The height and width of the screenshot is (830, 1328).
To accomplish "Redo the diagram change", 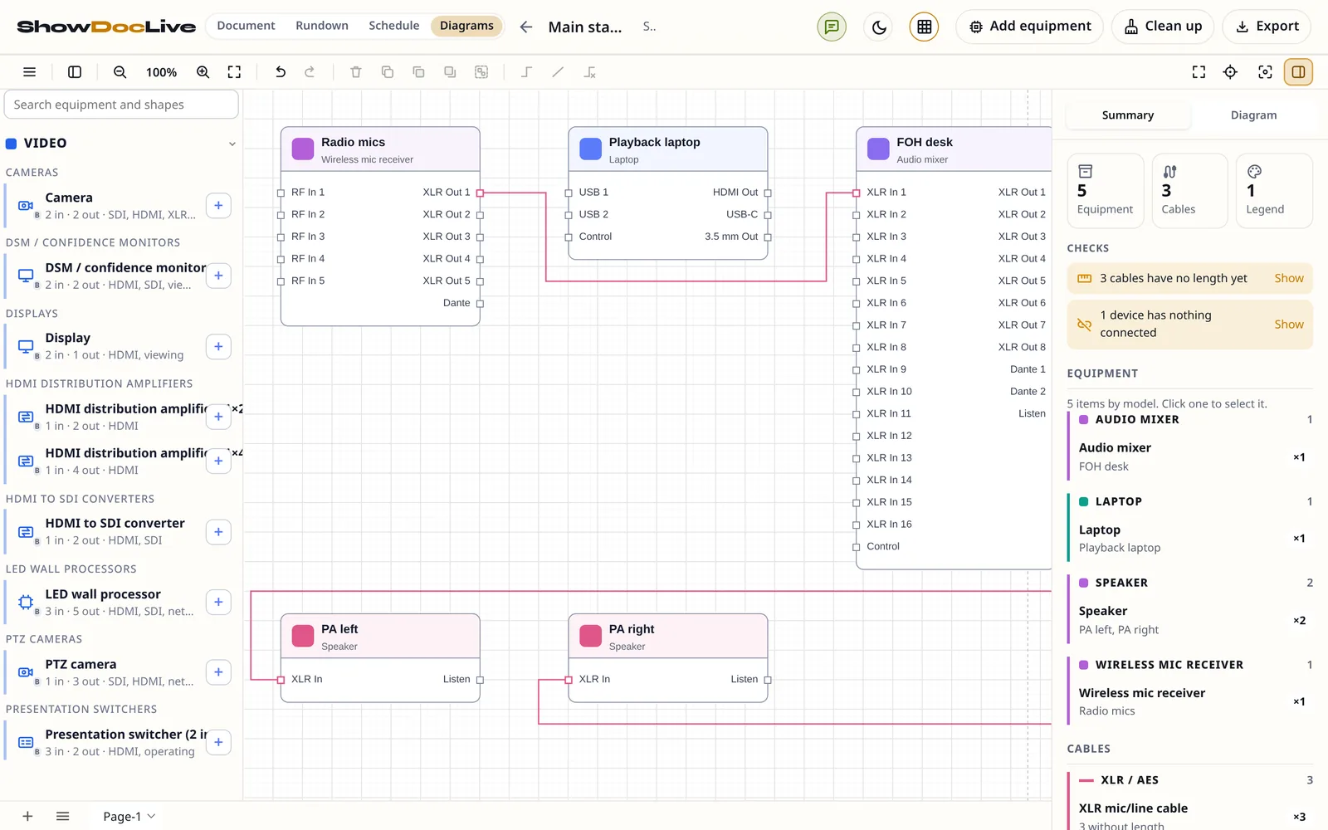I will pyautogui.click(x=310, y=72).
